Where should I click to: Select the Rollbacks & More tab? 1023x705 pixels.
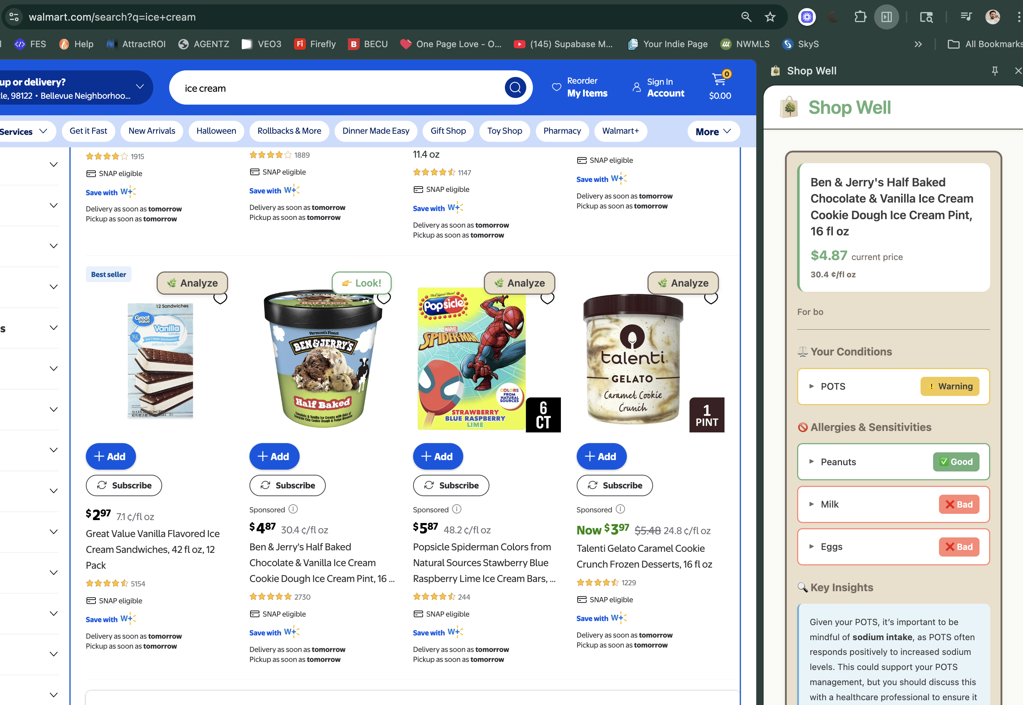289,131
